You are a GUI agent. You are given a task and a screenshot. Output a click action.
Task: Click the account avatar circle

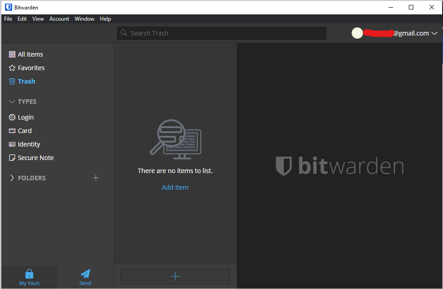click(x=357, y=33)
